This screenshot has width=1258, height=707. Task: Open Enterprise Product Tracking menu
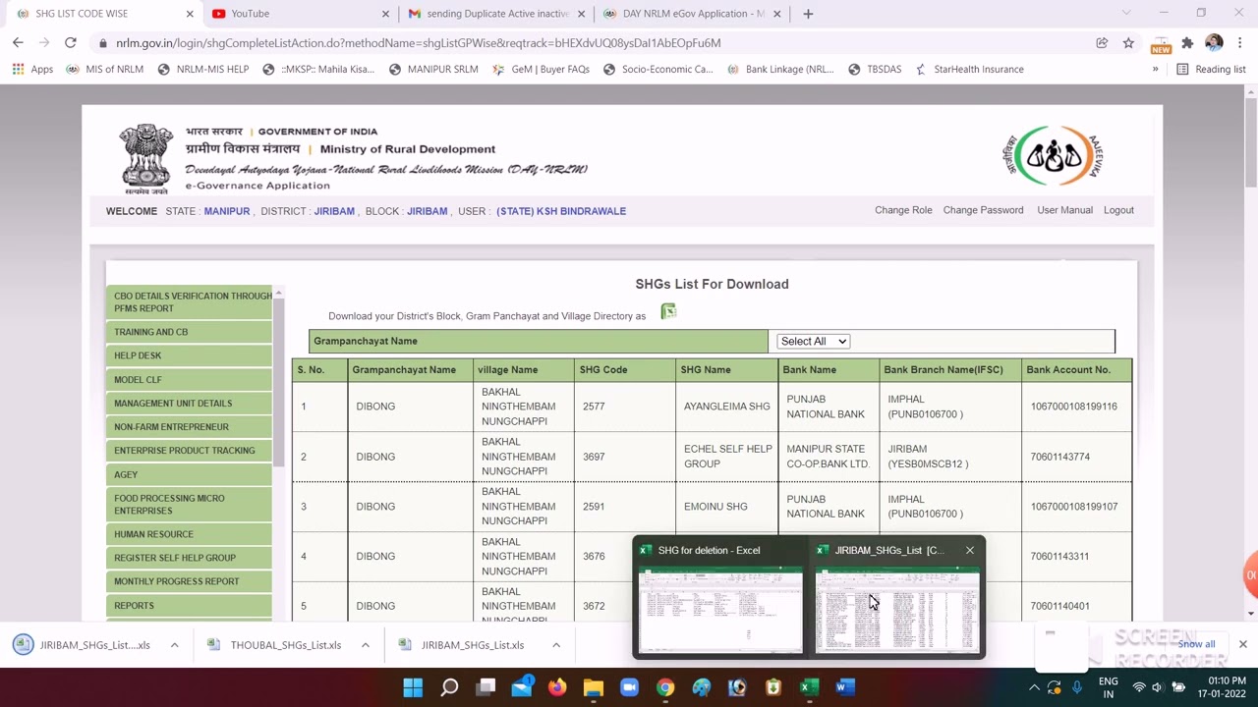tap(189, 450)
